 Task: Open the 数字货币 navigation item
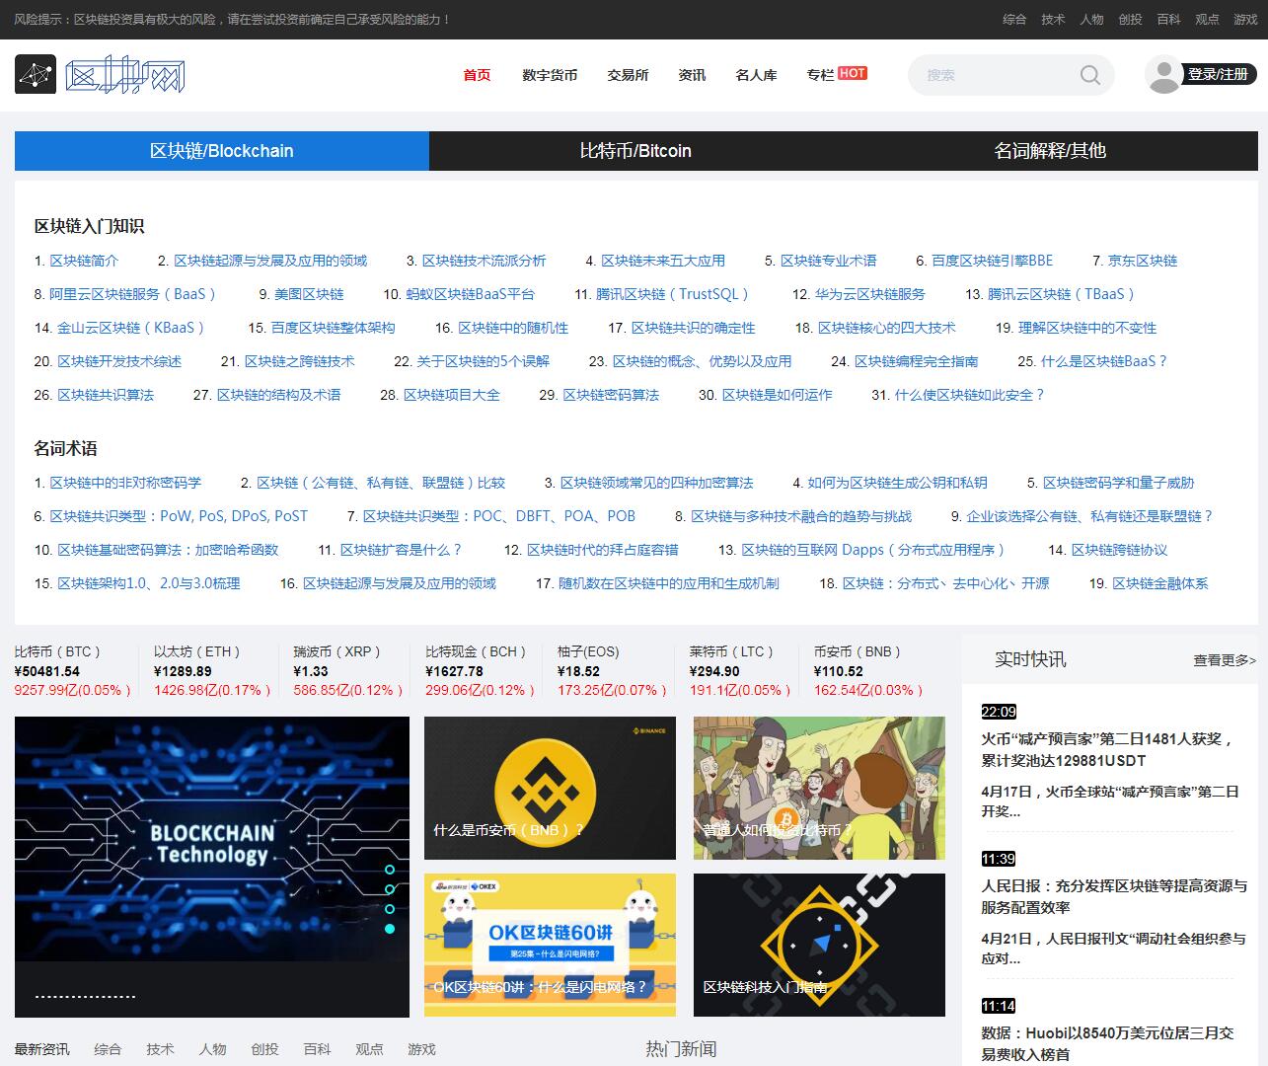click(550, 75)
